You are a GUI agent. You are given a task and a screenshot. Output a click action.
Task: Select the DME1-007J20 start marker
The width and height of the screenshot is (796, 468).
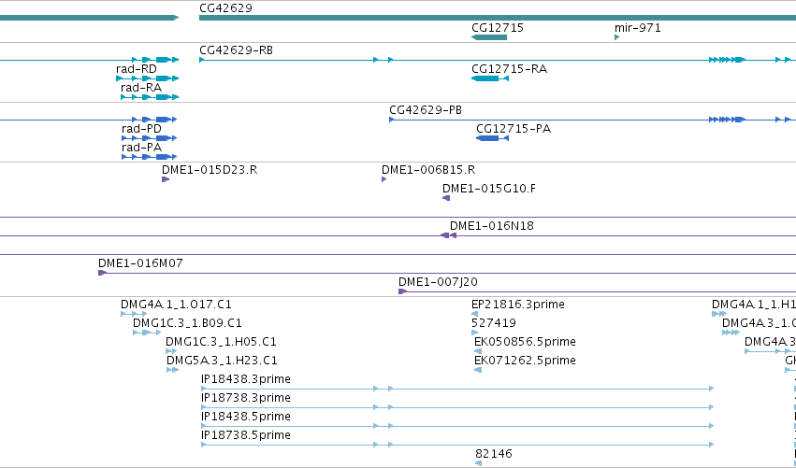point(402,291)
